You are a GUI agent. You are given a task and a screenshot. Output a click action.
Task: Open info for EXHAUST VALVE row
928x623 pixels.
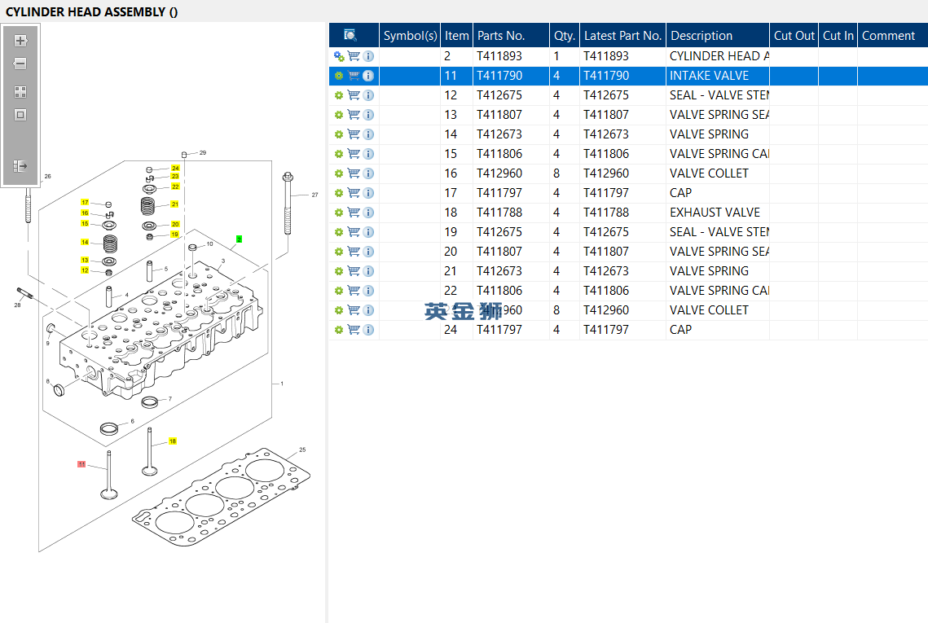368,213
